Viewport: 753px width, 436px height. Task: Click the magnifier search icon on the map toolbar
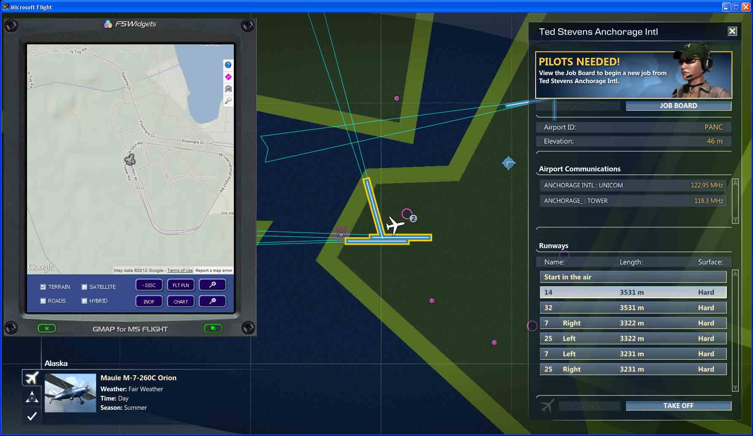(228, 100)
